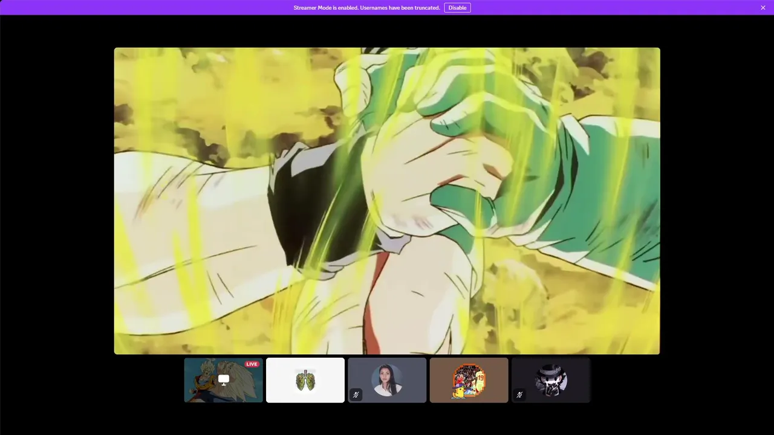Select the dark hat avatar participant tile
The height and width of the screenshot is (435, 774).
(x=551, y=380)
